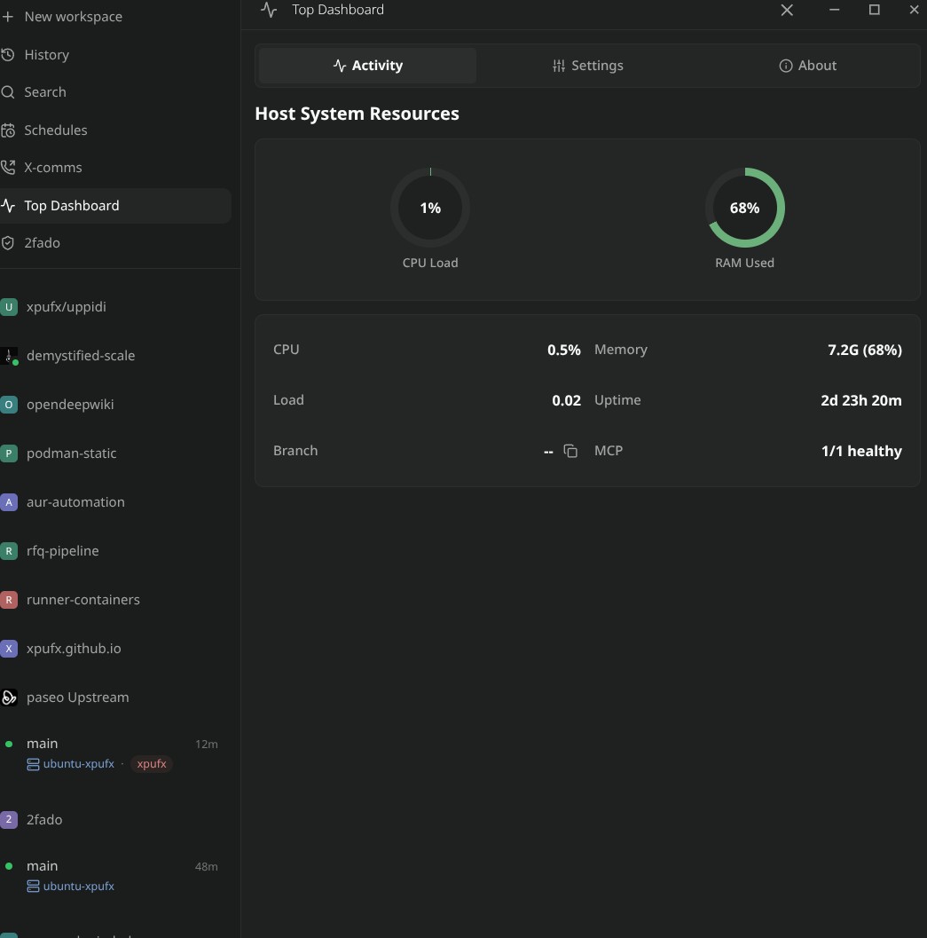Viewport: 927px width, 938px height.
Task: Click the RAM Used 68% gauge
Action: (744, 209)
